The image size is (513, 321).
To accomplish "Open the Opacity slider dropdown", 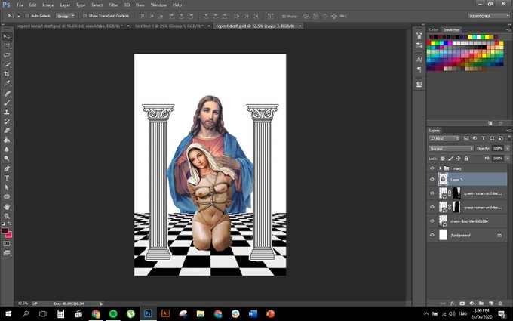I will pyautogui.click(x=507, y=148).
